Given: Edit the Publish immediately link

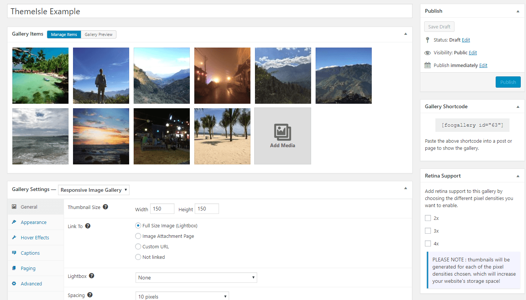Looking at the screenshot, I should (483, 66).
